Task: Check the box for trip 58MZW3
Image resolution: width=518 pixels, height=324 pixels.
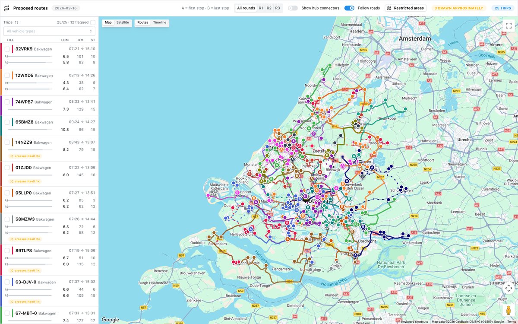Action: 7,219
